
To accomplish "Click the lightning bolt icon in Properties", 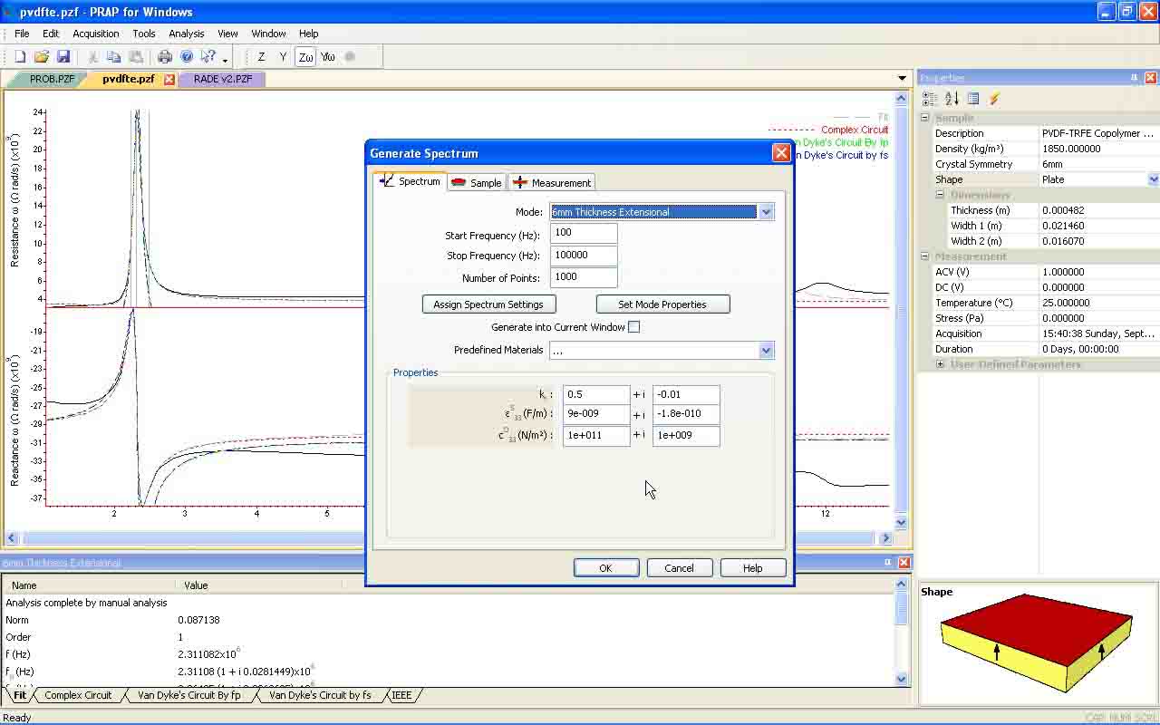I will click(x=994, y=99).
